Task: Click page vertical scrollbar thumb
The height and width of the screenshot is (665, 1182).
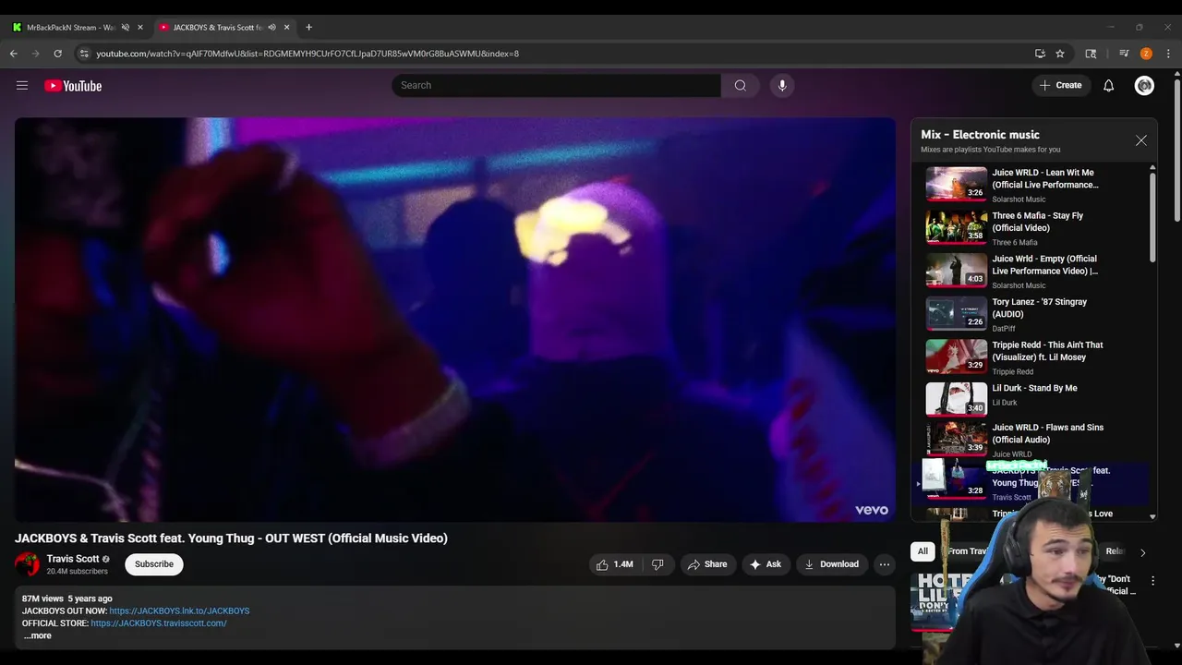Action: click(1176, 148)
